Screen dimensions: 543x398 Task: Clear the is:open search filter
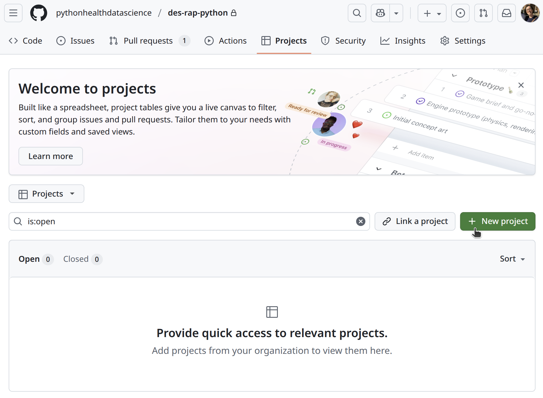(360, 221)
